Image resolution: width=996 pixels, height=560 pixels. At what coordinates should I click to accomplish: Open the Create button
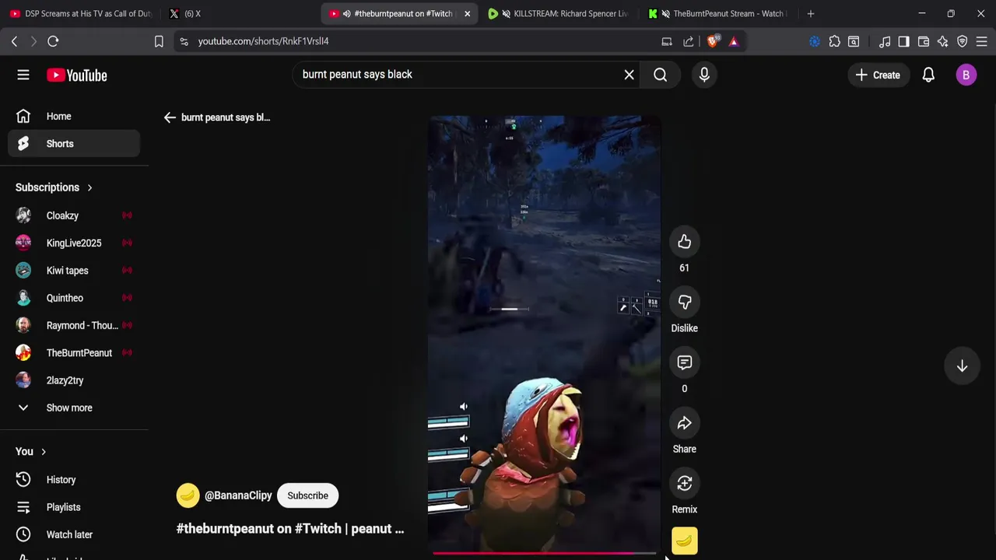878,75
